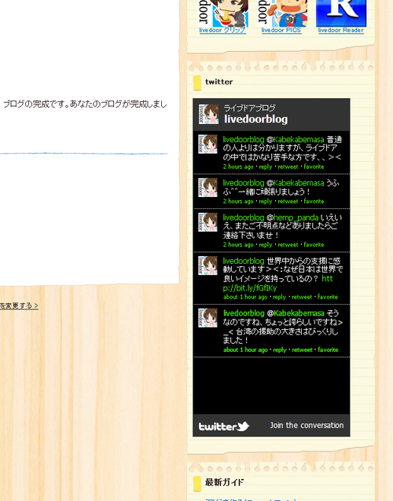
Task: Favorite the 普通の人よりは tweet
Action: [314, 166]
